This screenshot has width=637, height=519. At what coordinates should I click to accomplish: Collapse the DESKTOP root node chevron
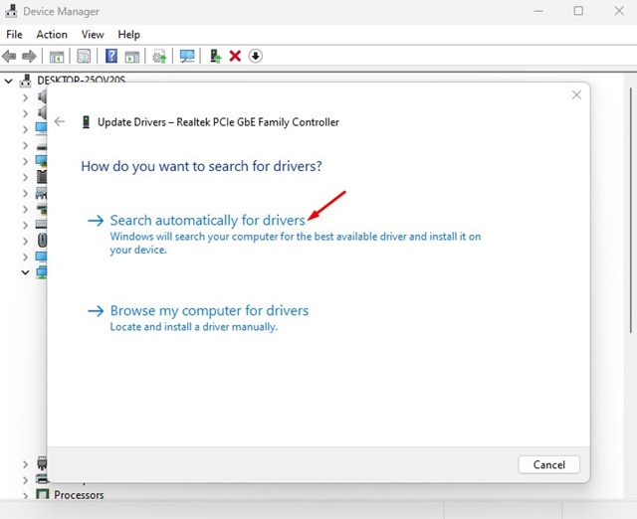coord(9,81)
